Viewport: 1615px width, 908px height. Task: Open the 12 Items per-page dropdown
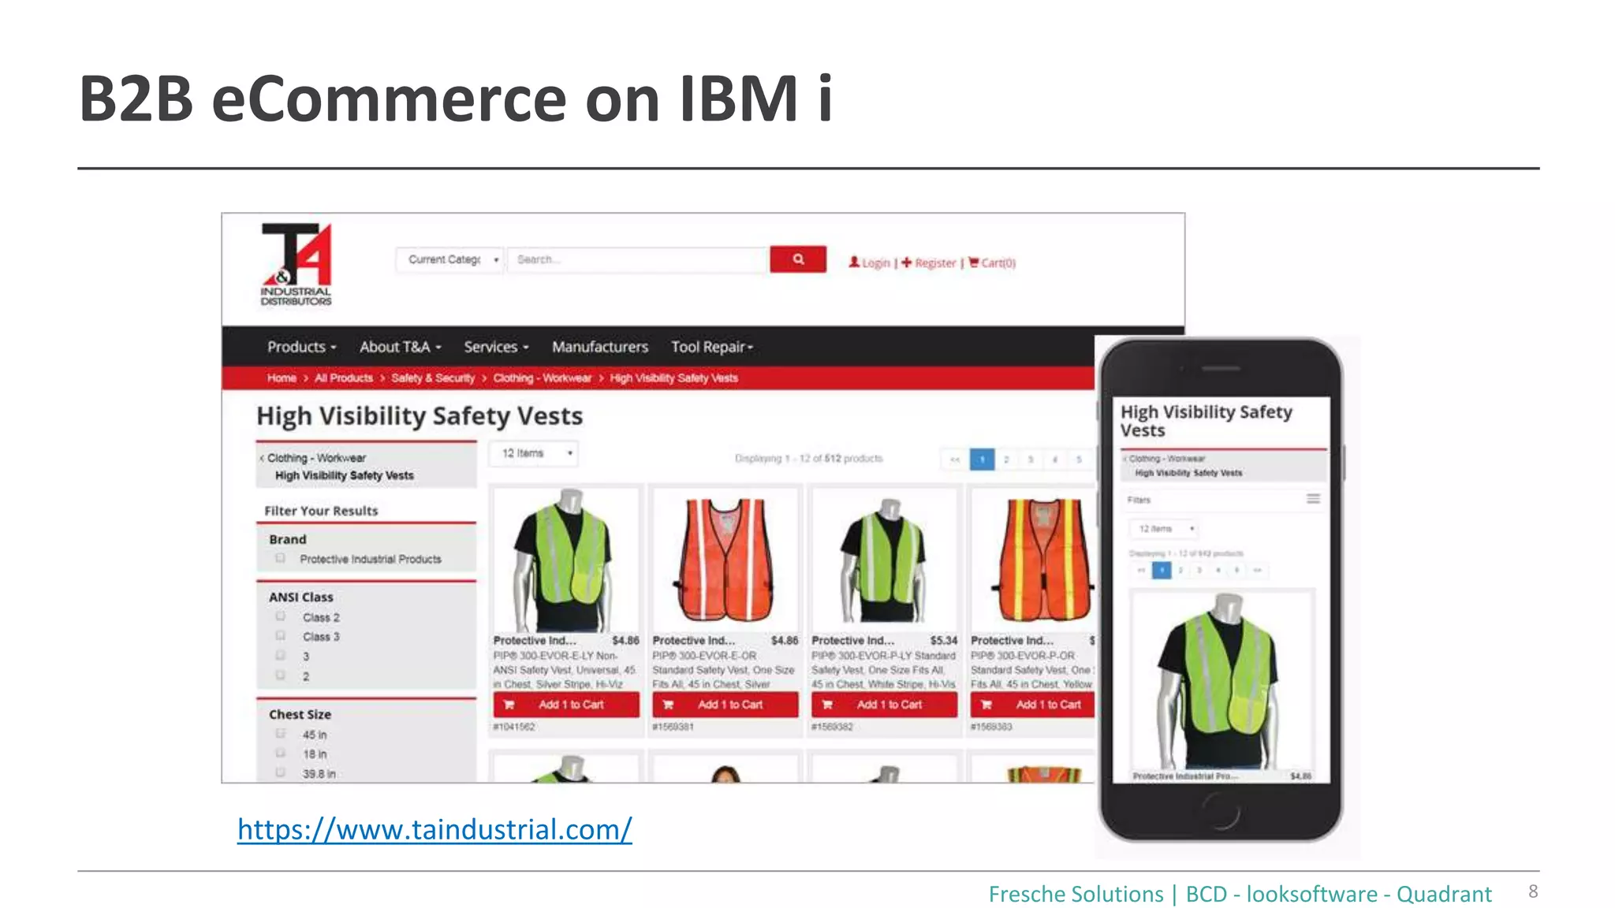535,453
